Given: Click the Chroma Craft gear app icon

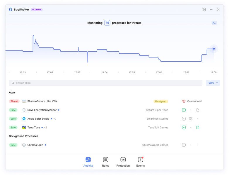Looking at the screenshot, I should click(x=24, y=145).
